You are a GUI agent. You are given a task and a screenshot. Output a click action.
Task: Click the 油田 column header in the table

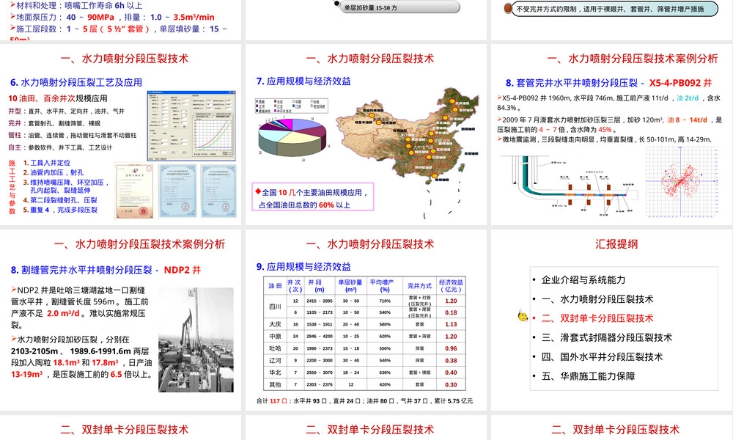(x=275, y=286)
